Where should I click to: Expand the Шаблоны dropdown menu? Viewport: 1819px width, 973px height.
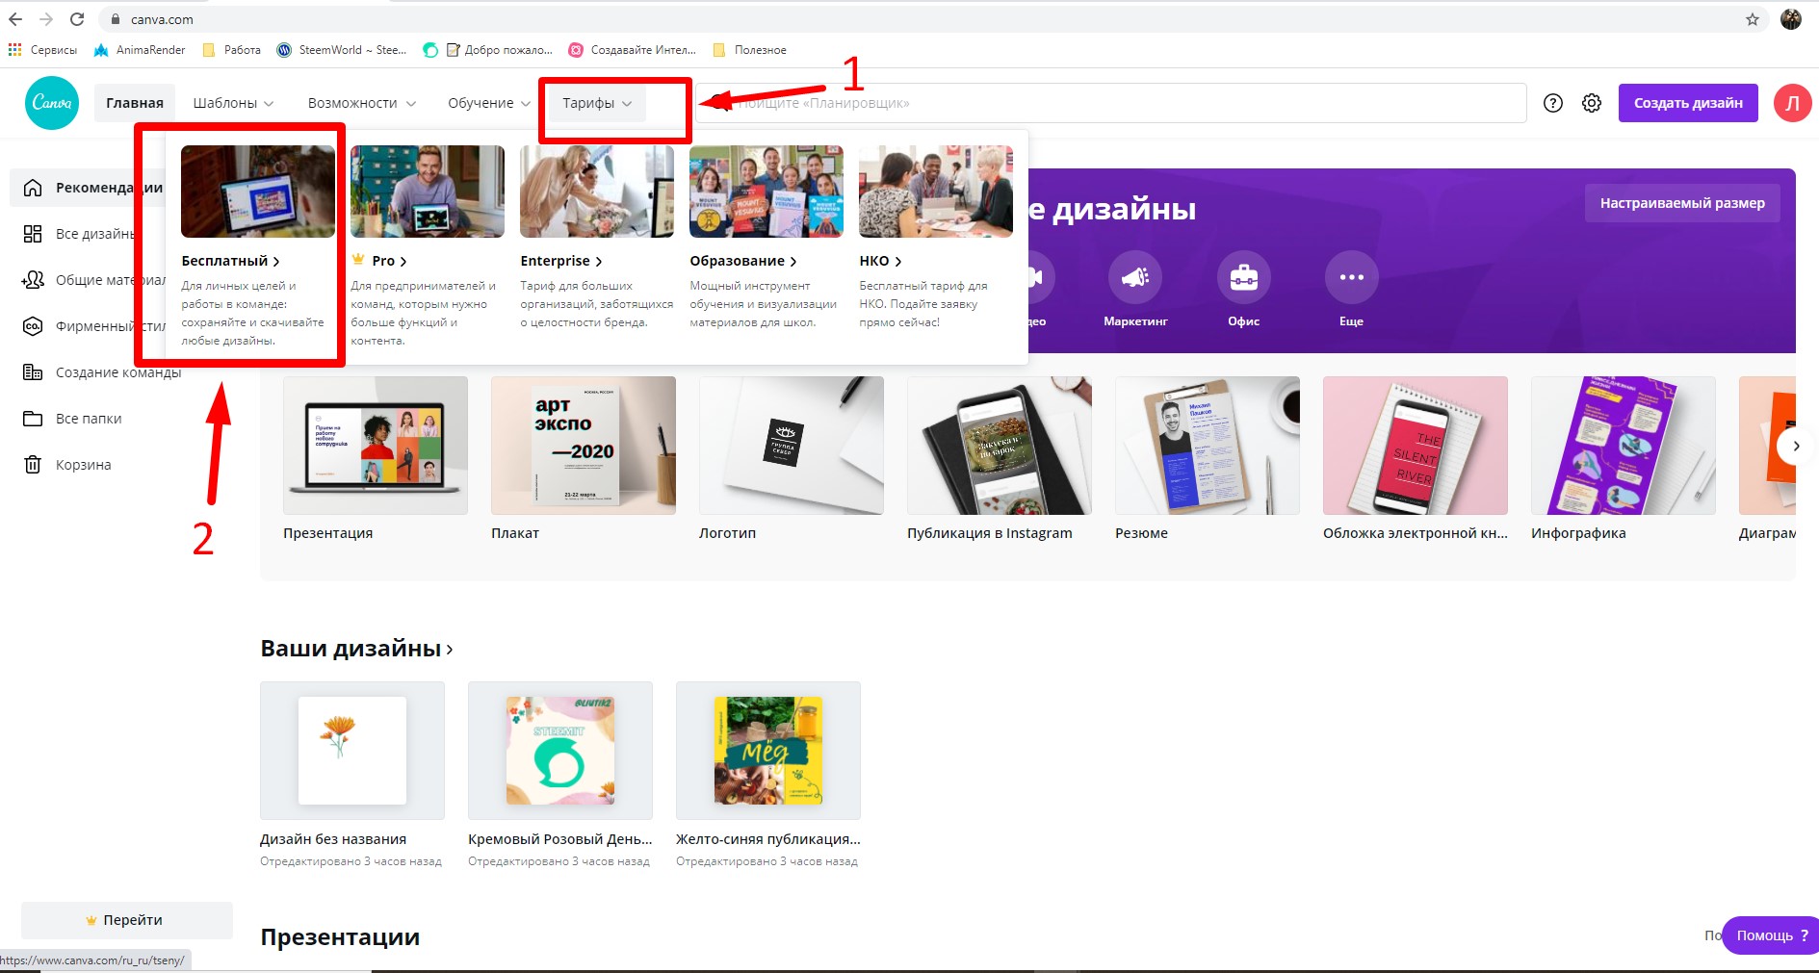(x=233, y=103)
